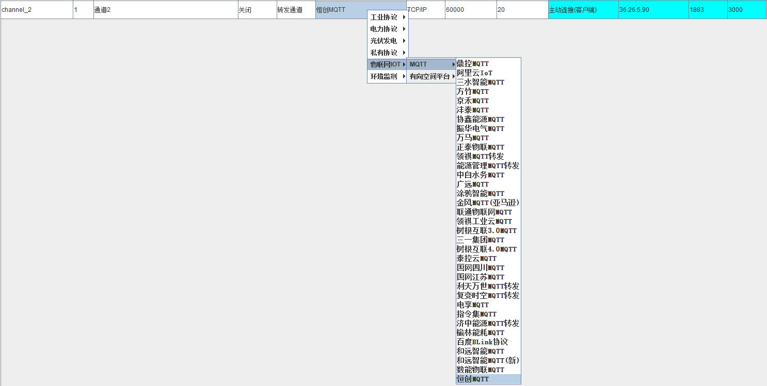Open the 有向空间平台 submenu
The height and width of the screenshot is (386, 767).
(x=432, y=76)
